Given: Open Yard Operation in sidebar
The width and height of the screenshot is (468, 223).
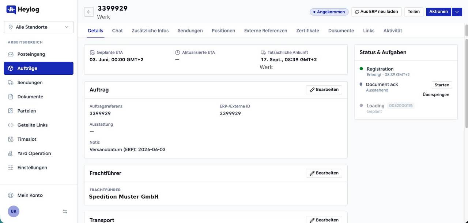Looking at the screenshot, I should coord(39,153).
